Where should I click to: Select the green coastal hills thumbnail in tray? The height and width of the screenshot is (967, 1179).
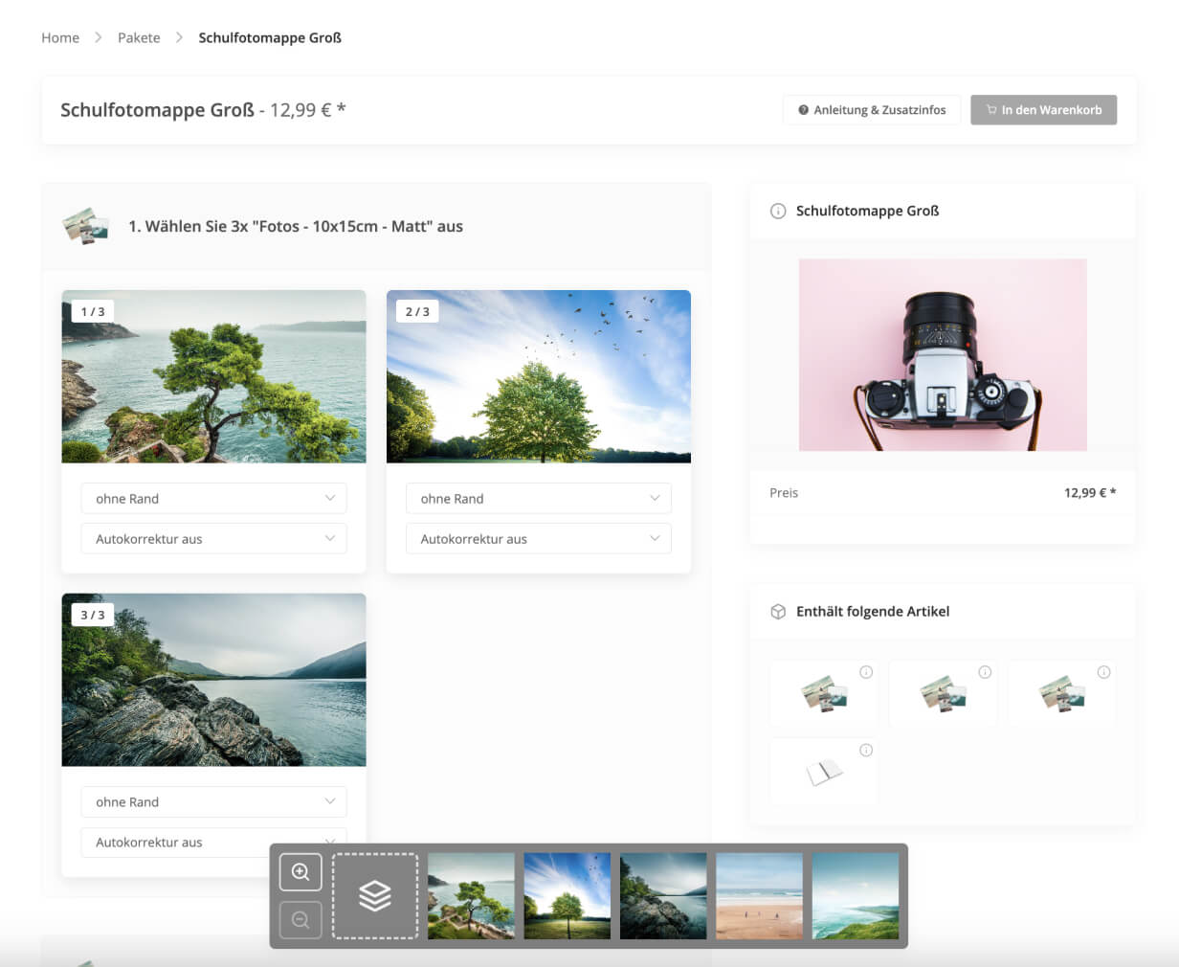(855, 896)
